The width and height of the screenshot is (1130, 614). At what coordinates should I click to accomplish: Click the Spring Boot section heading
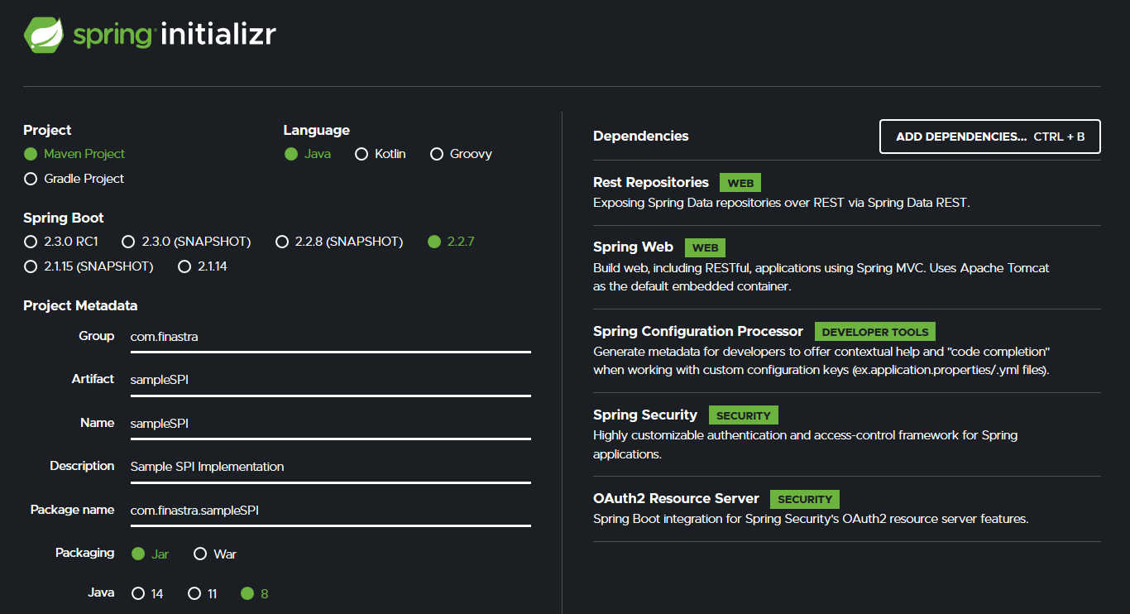click(x=64, y=218)
